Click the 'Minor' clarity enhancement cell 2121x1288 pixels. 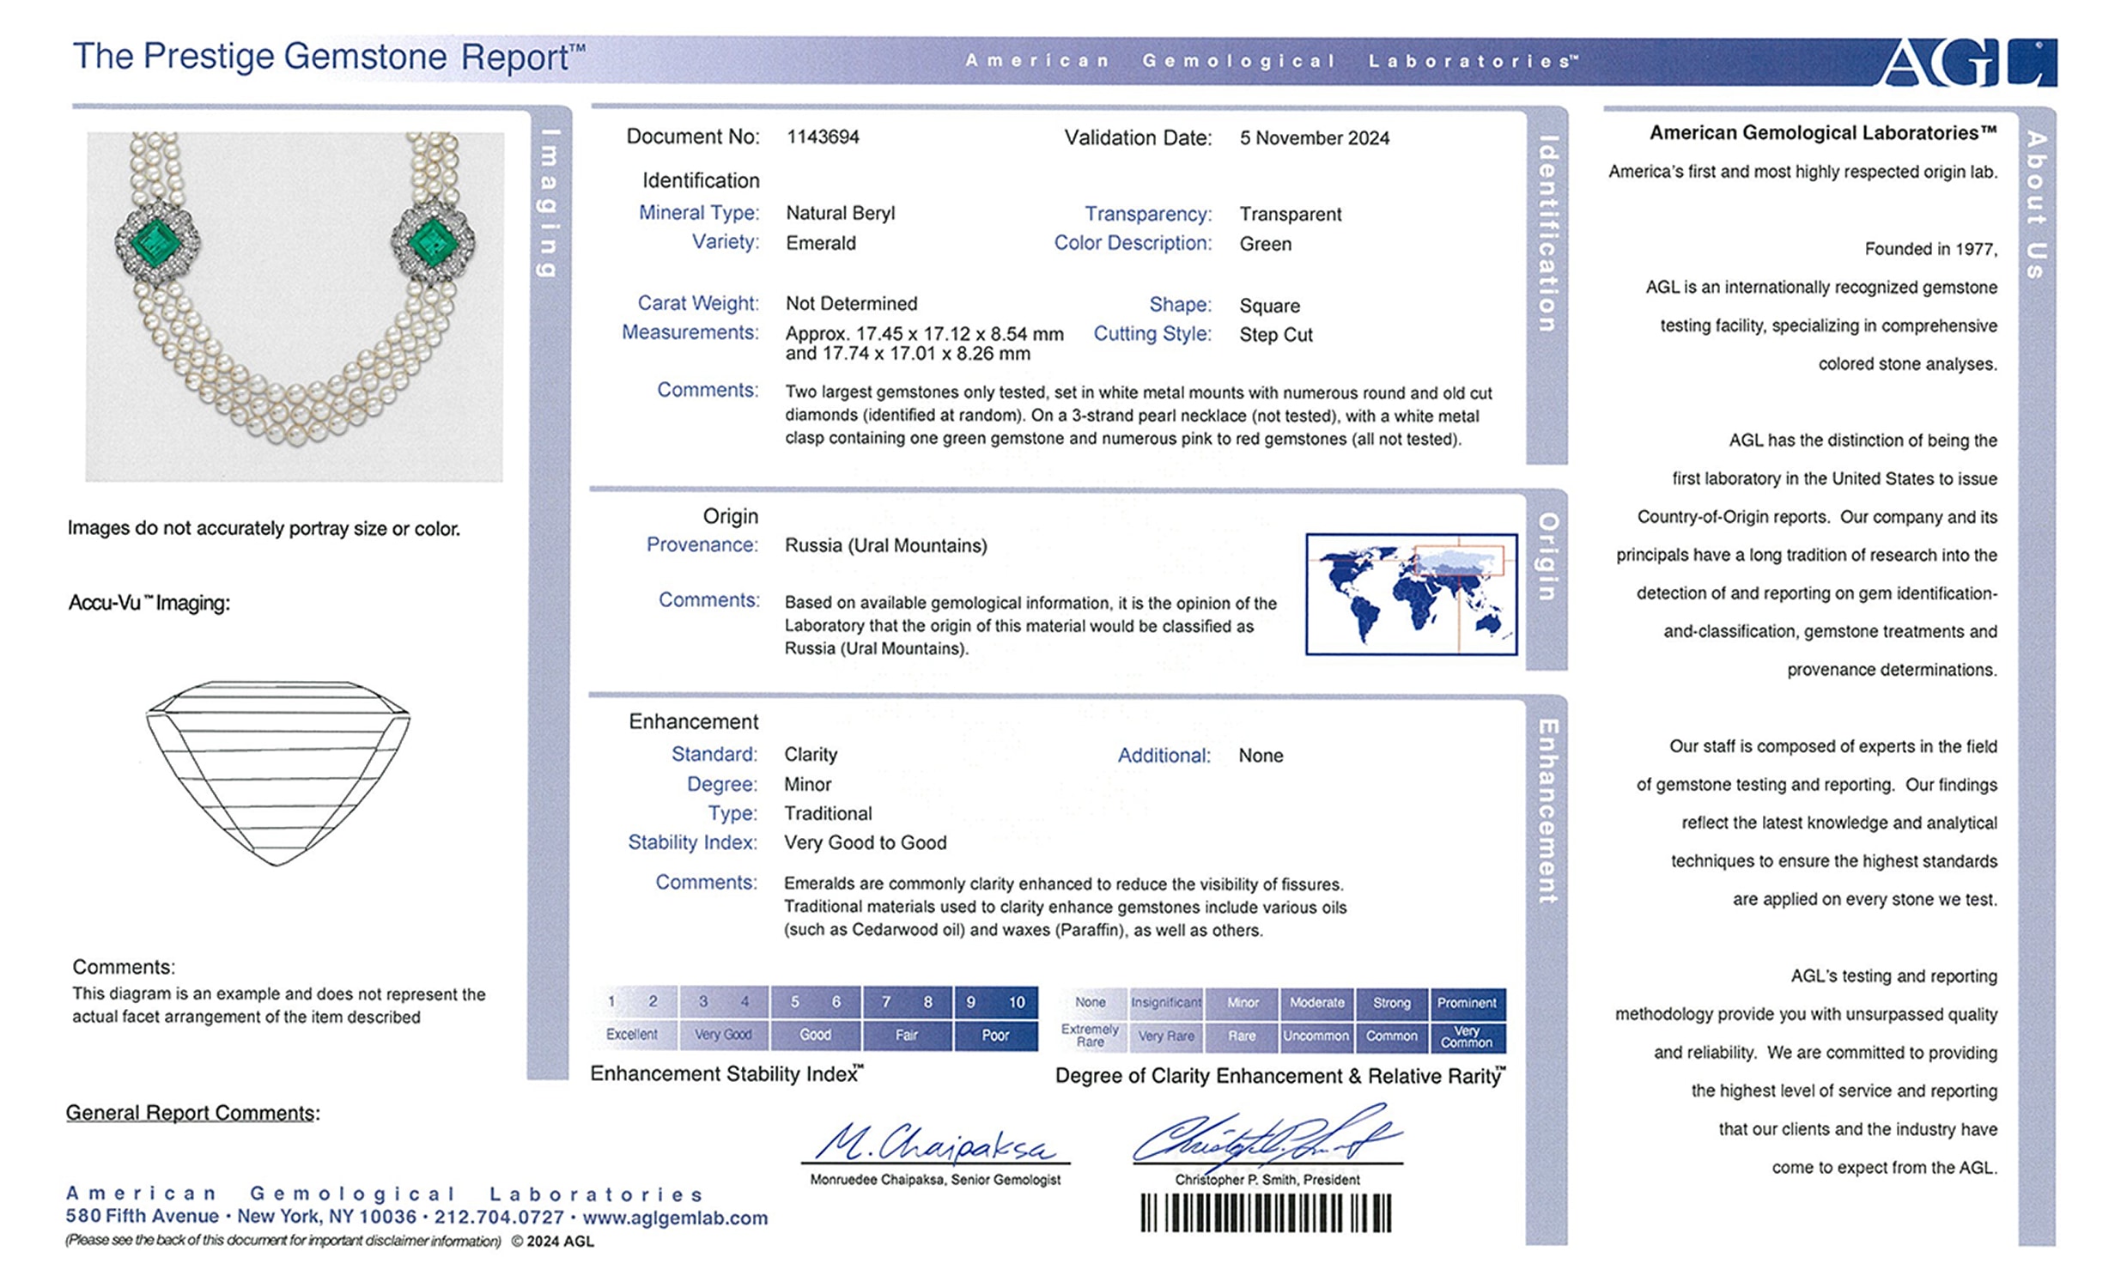coord(1243,1003)
